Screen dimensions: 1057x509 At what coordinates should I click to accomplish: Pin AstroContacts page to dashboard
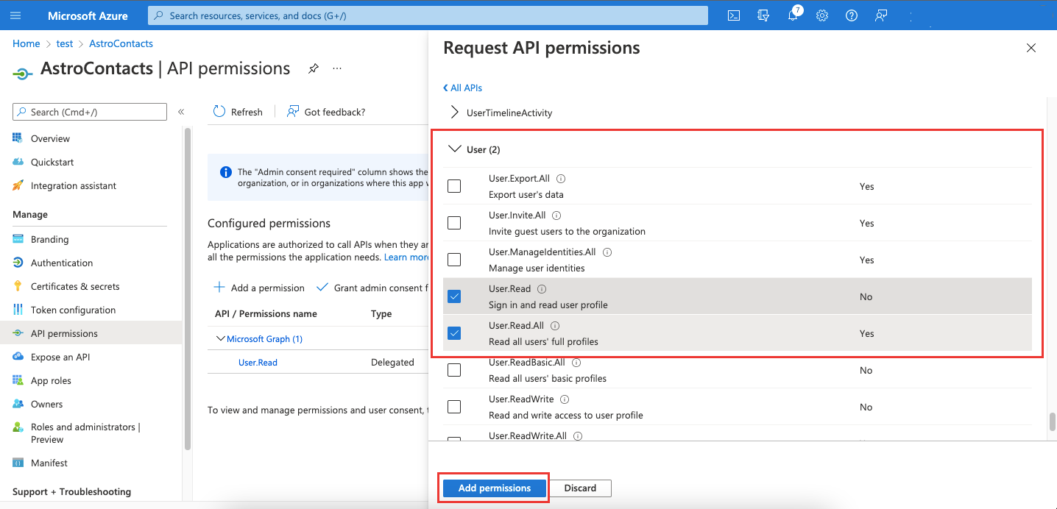pos(314,68)
